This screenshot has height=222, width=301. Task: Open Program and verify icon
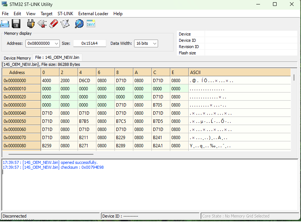click(x=65, y=24)
